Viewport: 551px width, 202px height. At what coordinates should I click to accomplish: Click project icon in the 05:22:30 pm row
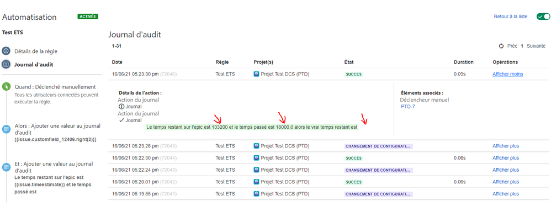[256, 158]
